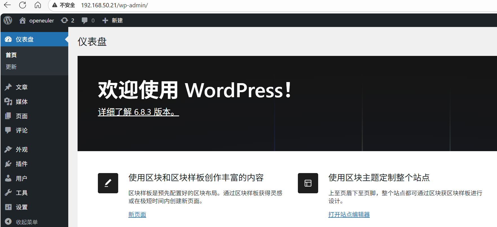This screenshot has width=497, height=227.
Task: Open comments via the speech bubble icon
Action: pyautogui.click(x=84, y=21)
